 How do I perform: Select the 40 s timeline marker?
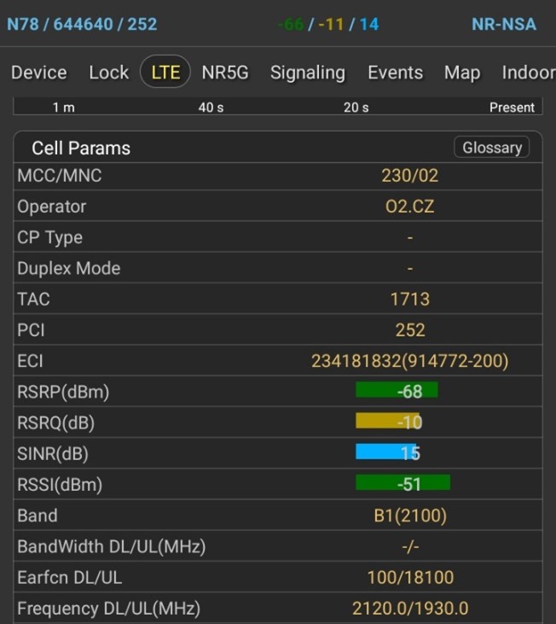211,108
